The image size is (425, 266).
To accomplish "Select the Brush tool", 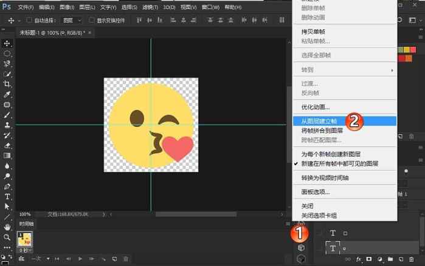I will point(7,115).
